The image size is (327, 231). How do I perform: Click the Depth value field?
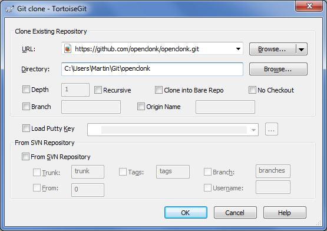tap(75, 90)
